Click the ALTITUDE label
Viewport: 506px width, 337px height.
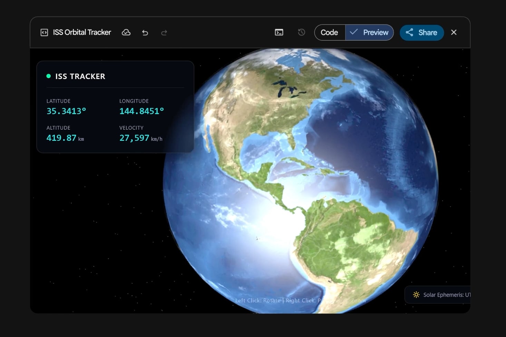(58, 128)
